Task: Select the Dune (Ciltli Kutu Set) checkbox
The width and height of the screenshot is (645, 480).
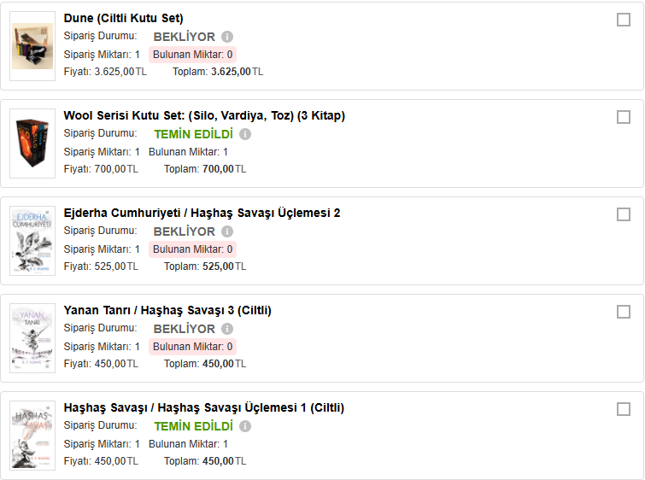Action: pos(624,20)
